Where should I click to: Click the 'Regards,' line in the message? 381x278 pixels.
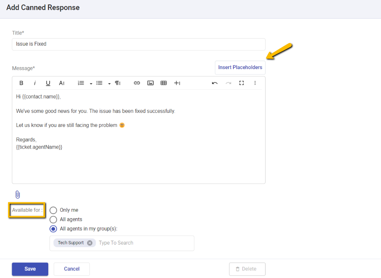coord(26,140)
